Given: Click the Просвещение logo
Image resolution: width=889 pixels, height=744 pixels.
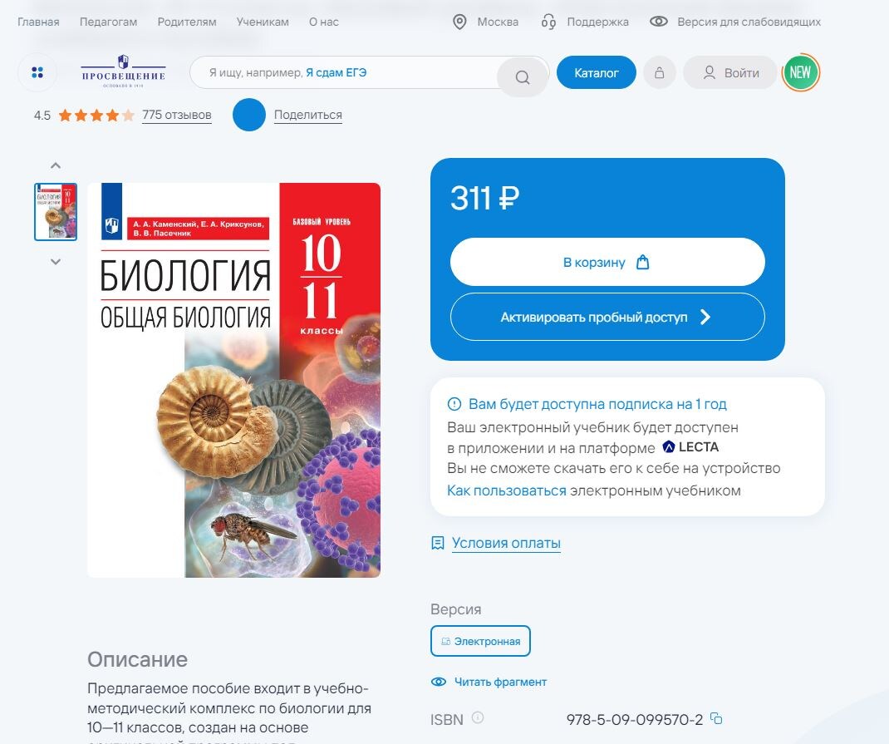Looking at the screenshot, I should (124, 71).
